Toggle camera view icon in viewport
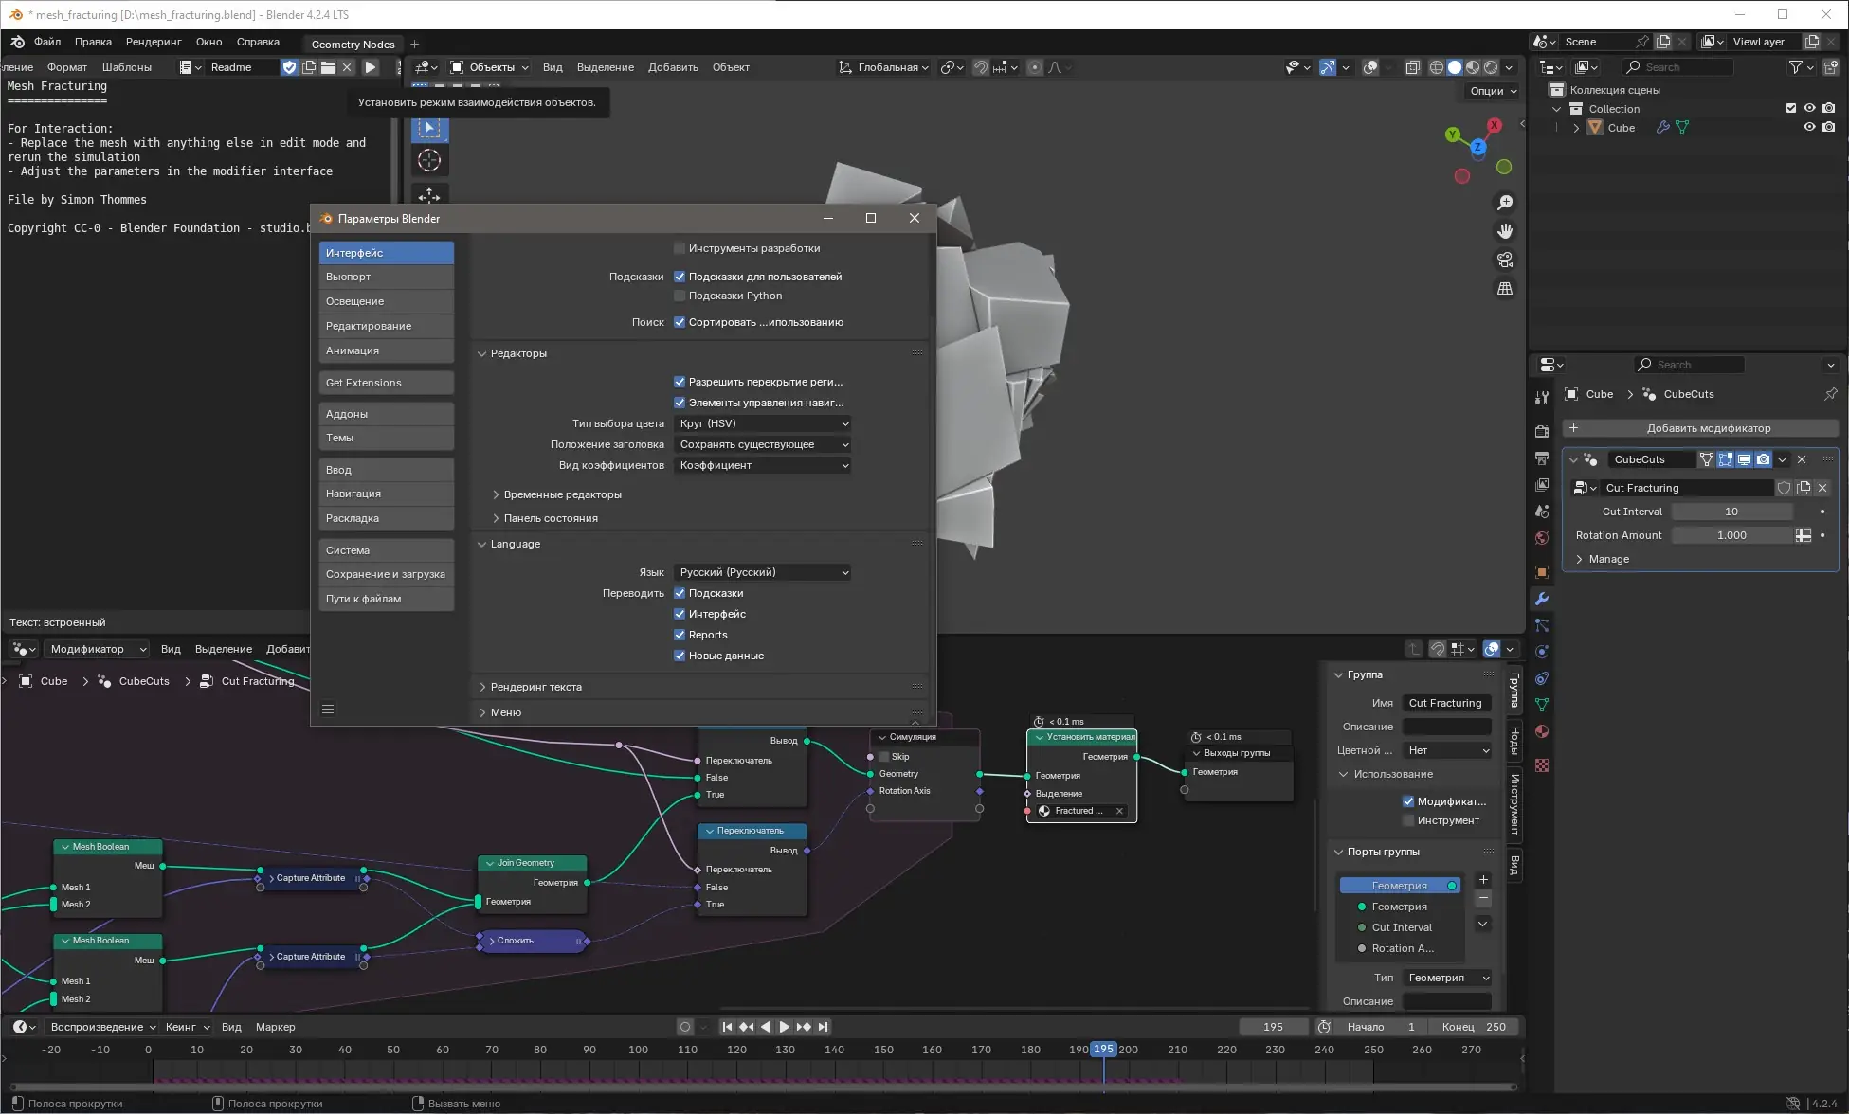This screenshot has height=1114, width=1849. coord(1504,260)
